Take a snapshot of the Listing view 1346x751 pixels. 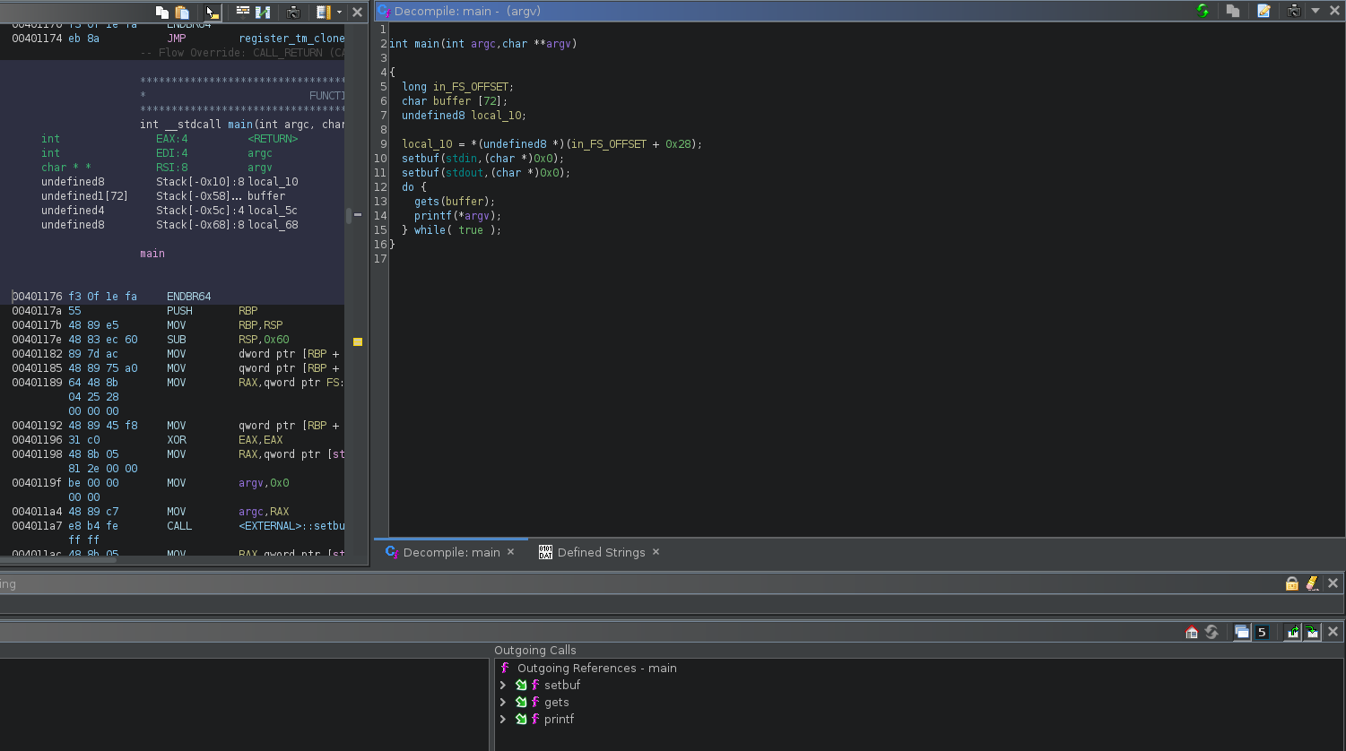293,12
